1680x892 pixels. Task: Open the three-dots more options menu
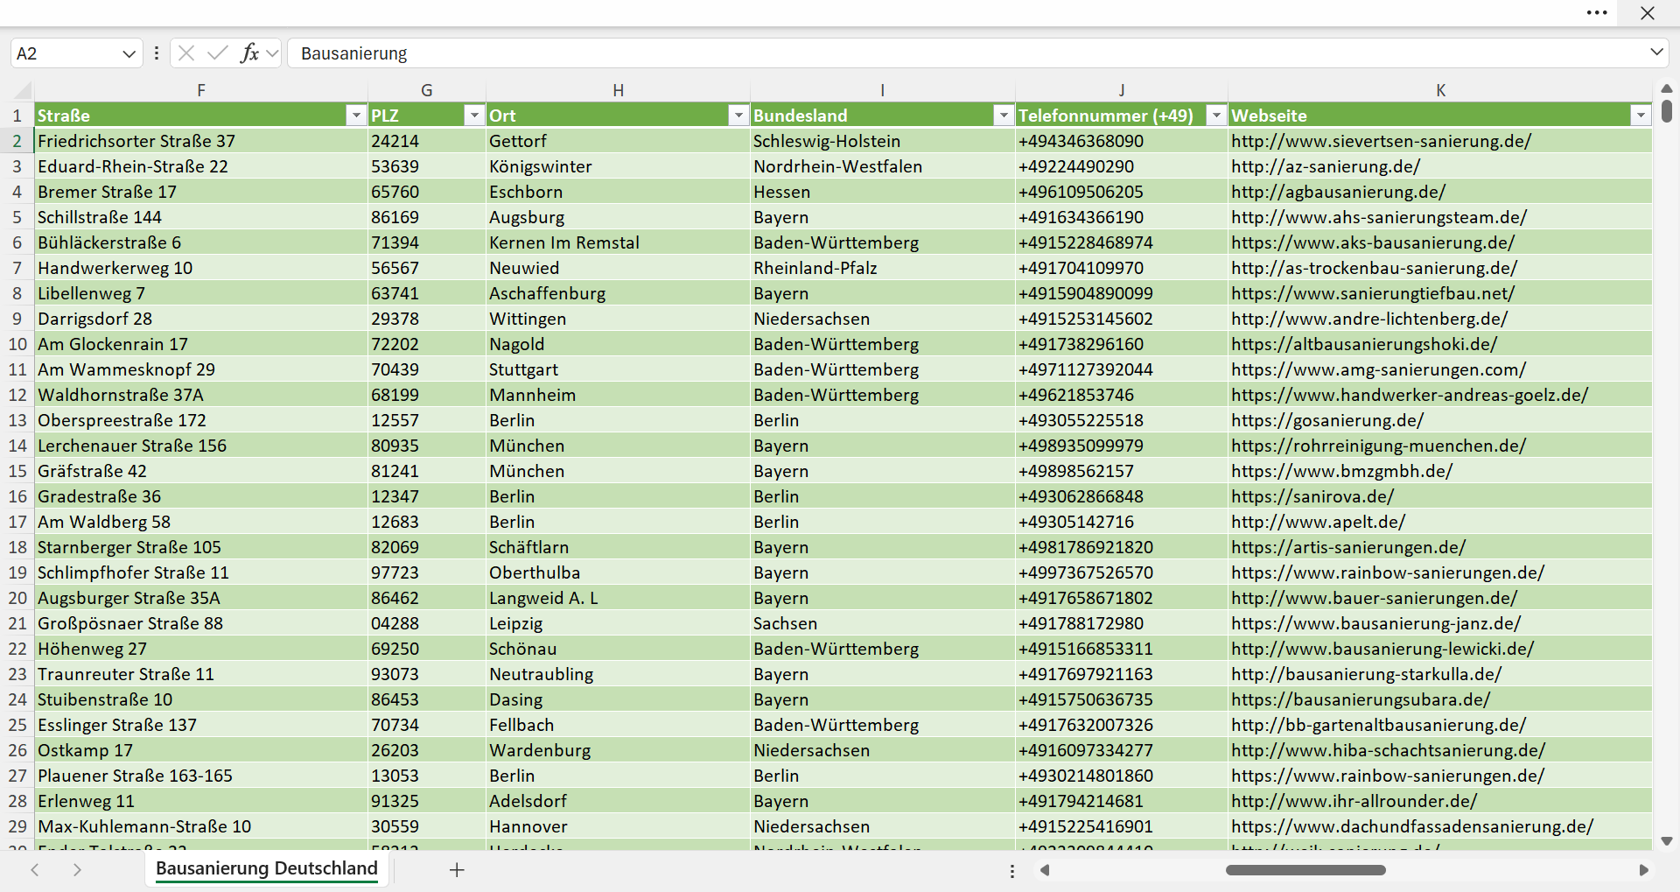point(1597,13)
